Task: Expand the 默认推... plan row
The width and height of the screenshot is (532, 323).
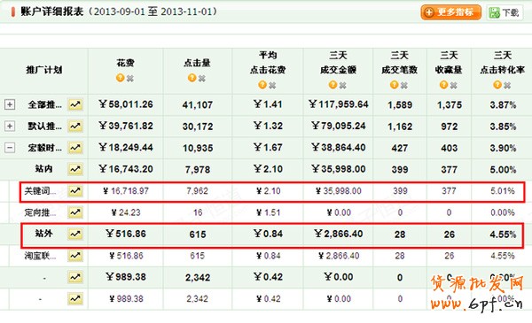Action: [10, 126]
